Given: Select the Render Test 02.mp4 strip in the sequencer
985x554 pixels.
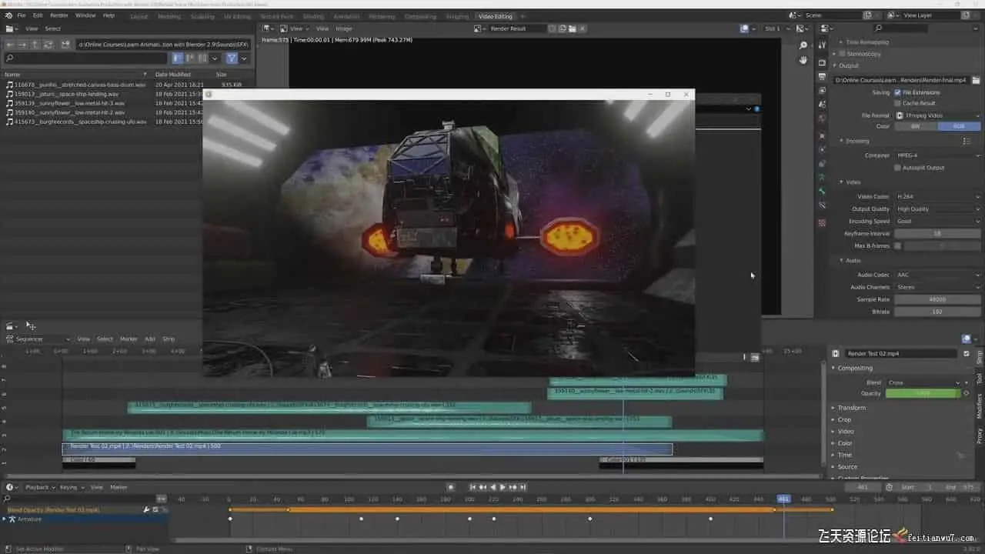Looking at the screenshot, I should point(367,449).
